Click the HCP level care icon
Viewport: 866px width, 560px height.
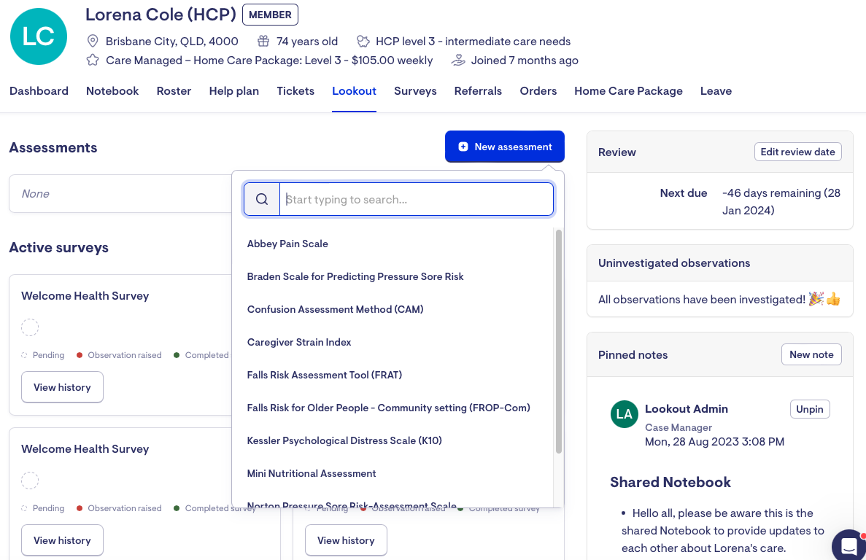pos(363,41)
